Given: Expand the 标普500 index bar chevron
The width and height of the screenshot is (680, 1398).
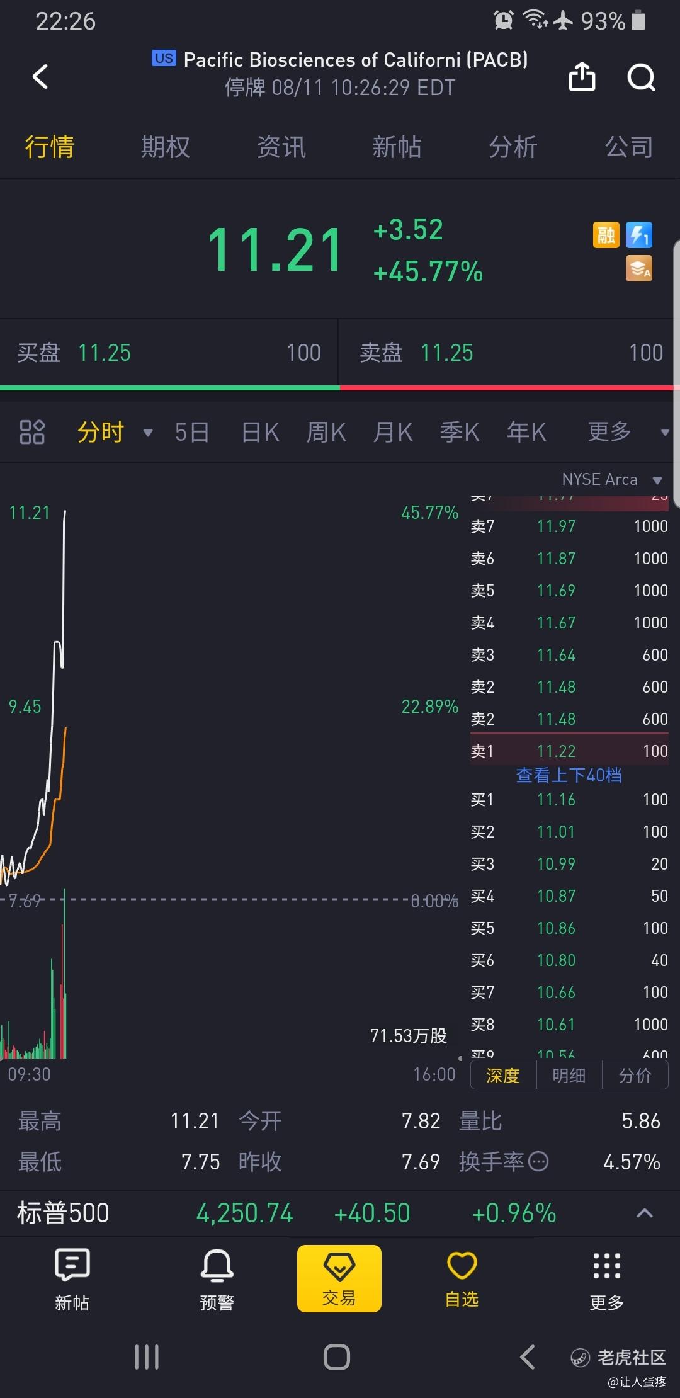Looking at the screenshot, I should pyautogui.click(x=645, y=1213).
